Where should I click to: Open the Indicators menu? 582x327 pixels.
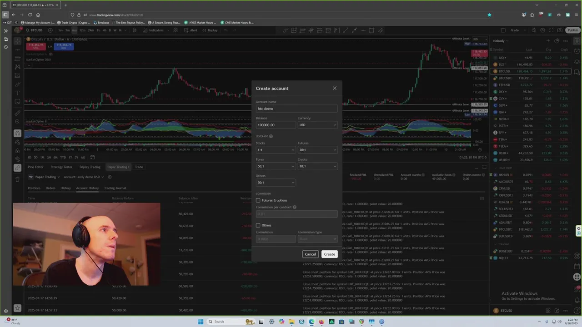[153, 30]
